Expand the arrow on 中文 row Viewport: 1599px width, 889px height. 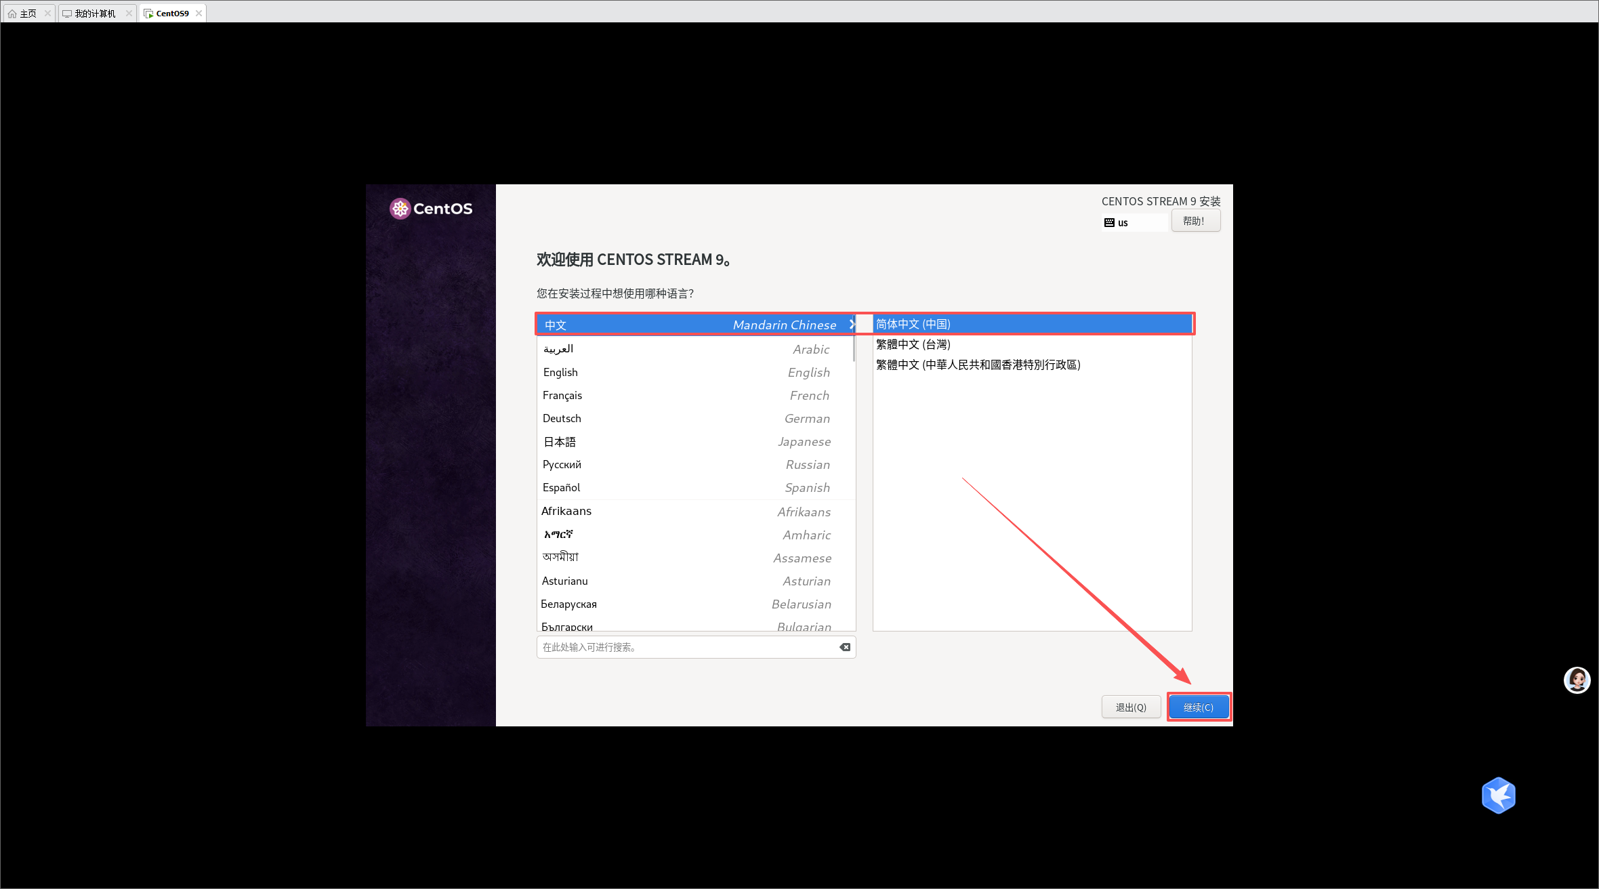852,325
